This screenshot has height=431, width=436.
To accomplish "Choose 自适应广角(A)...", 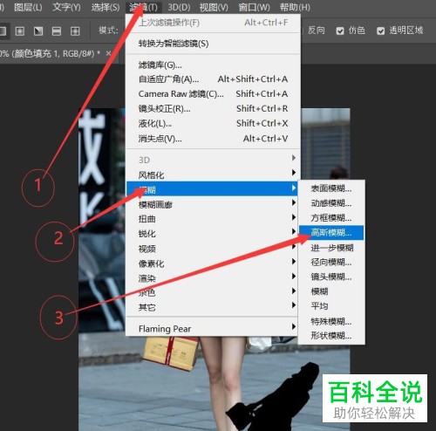I will point(213,79).
